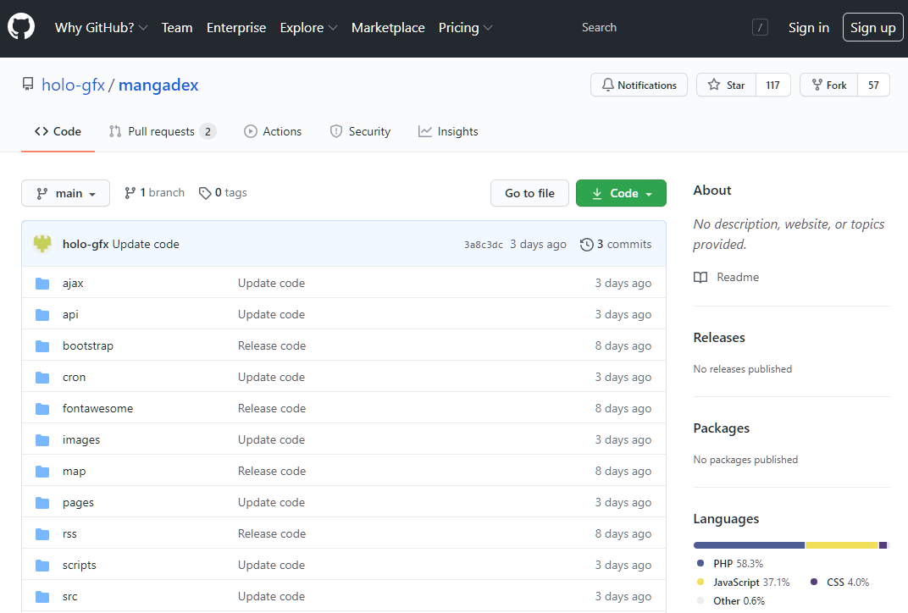Open the Insights tab
Image resolution: width=908 pixels, height=613 pixels.
448,131
